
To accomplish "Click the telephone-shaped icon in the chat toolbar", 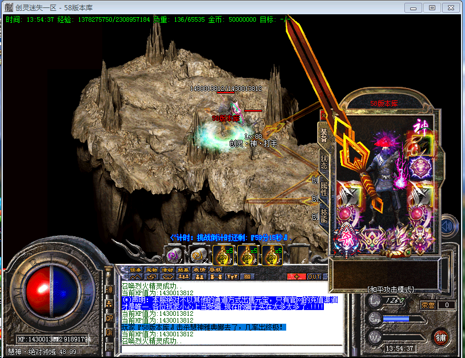I will click(167, 277).
